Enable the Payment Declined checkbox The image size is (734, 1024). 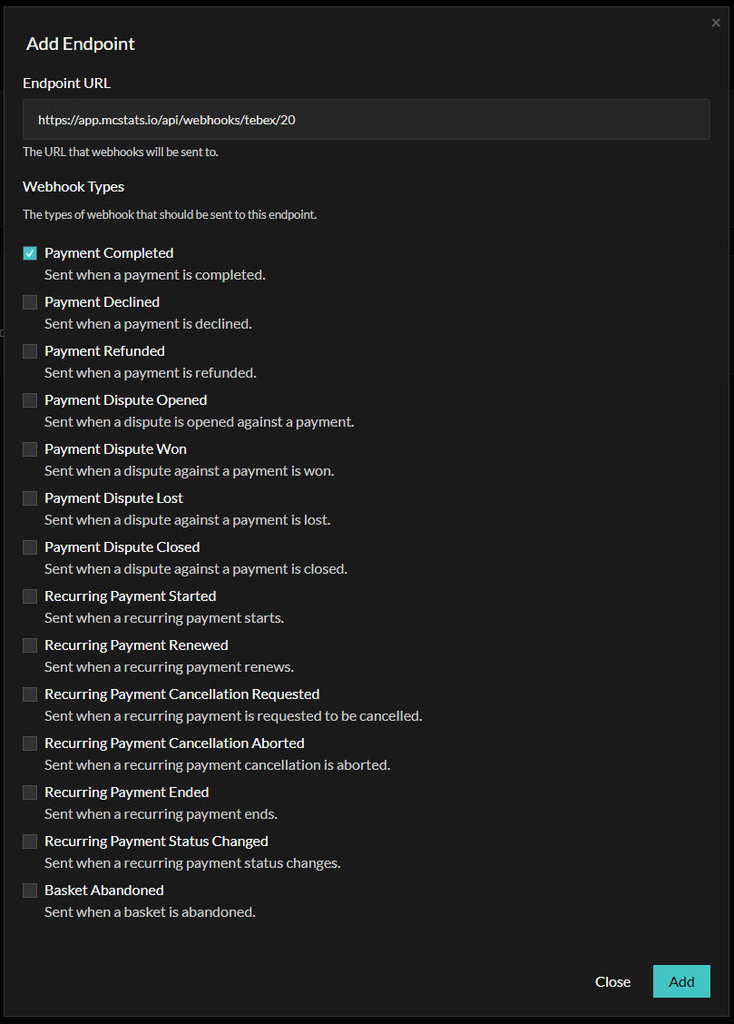click(30, 302)
